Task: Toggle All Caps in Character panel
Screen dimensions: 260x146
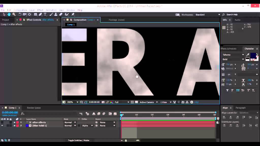Action: pos(238,90)
